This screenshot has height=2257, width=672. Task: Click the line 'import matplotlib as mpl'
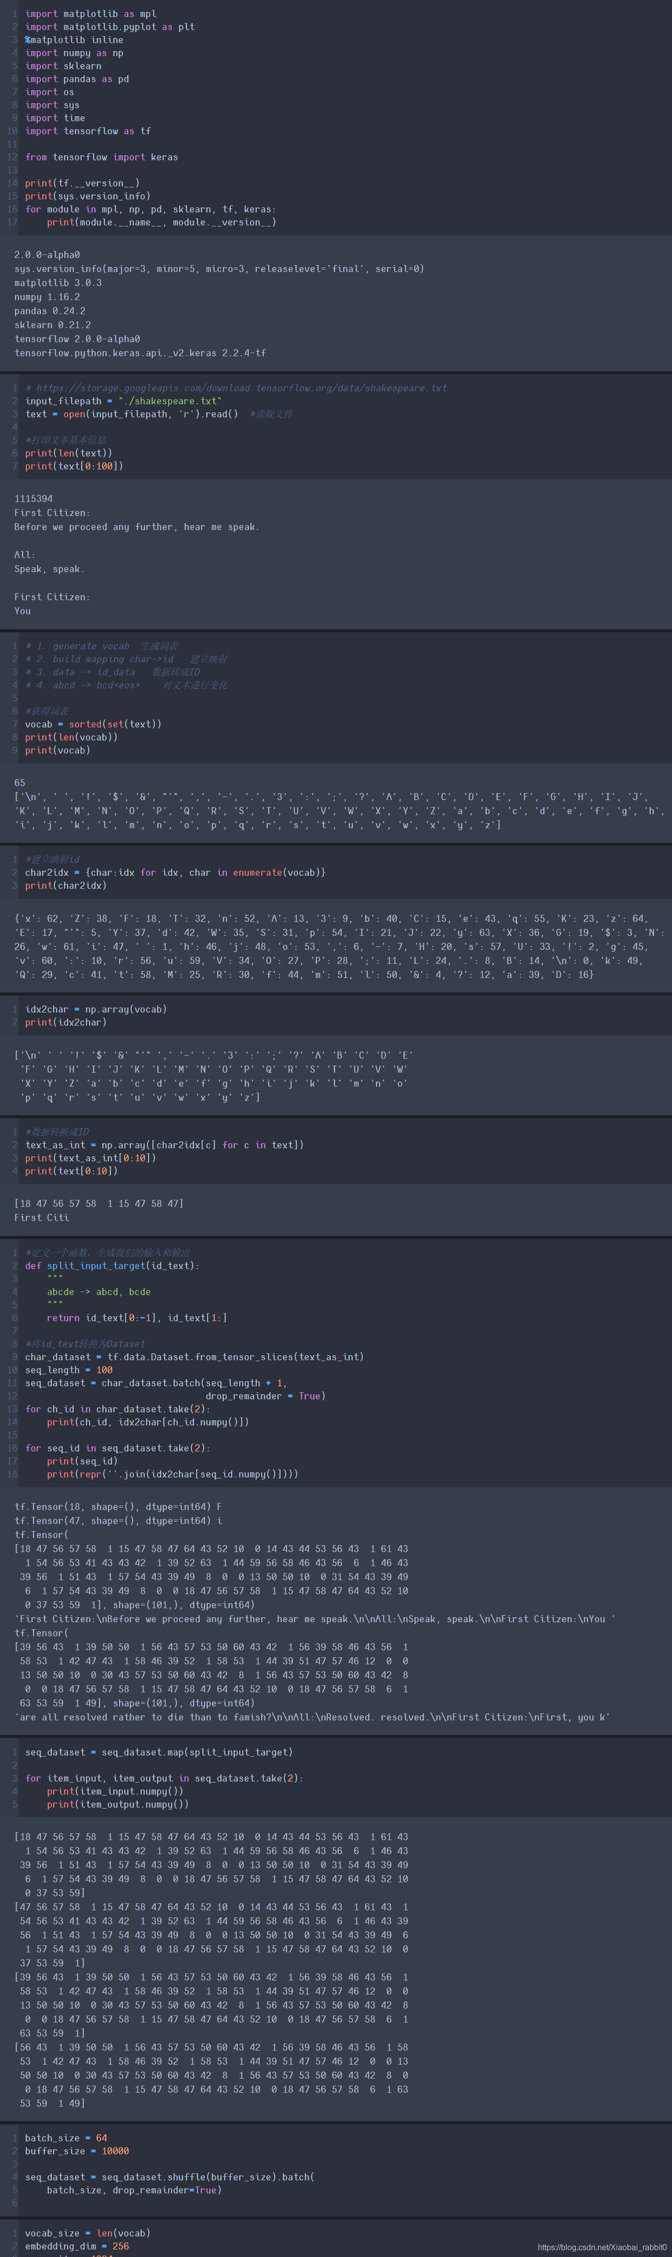coord(90,14)
